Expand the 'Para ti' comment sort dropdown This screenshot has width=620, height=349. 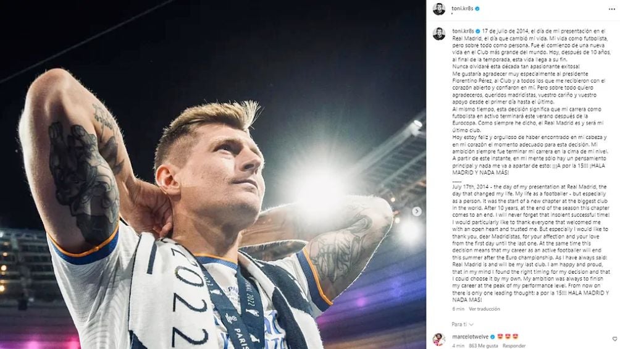tap(463, 324)
